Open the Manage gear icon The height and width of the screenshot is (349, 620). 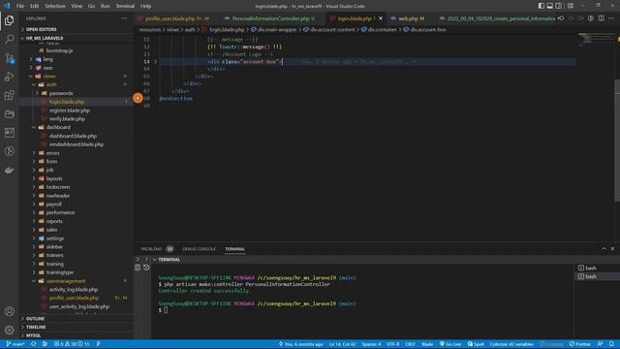pyautogui.click(x=9, y=330)
